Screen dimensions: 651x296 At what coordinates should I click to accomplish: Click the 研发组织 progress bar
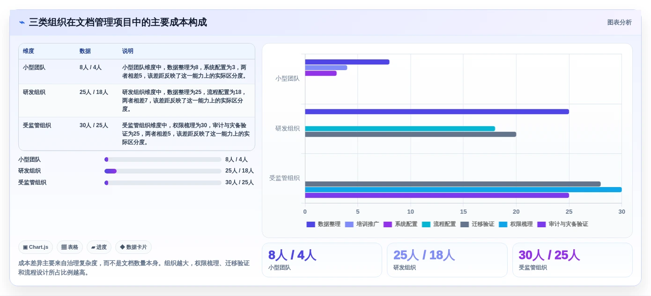pyautogui.click(x=163, y=171)
